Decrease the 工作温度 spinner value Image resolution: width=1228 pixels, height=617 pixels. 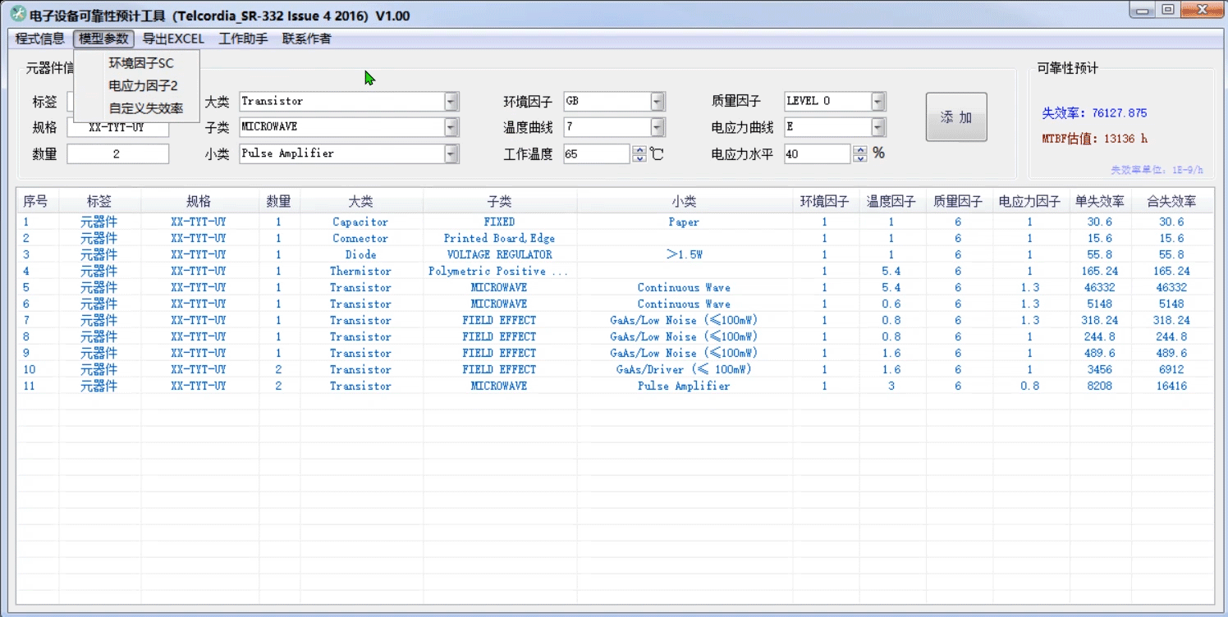[x=639, y=158]
